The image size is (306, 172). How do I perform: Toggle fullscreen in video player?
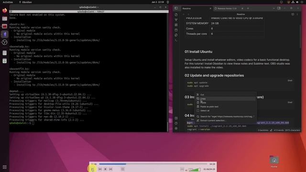click(123, 169)
